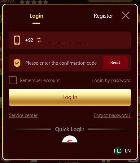Viewport: 140px width, 163px height.
Task: Open the +92 country code selector
Action: point(29,40)
